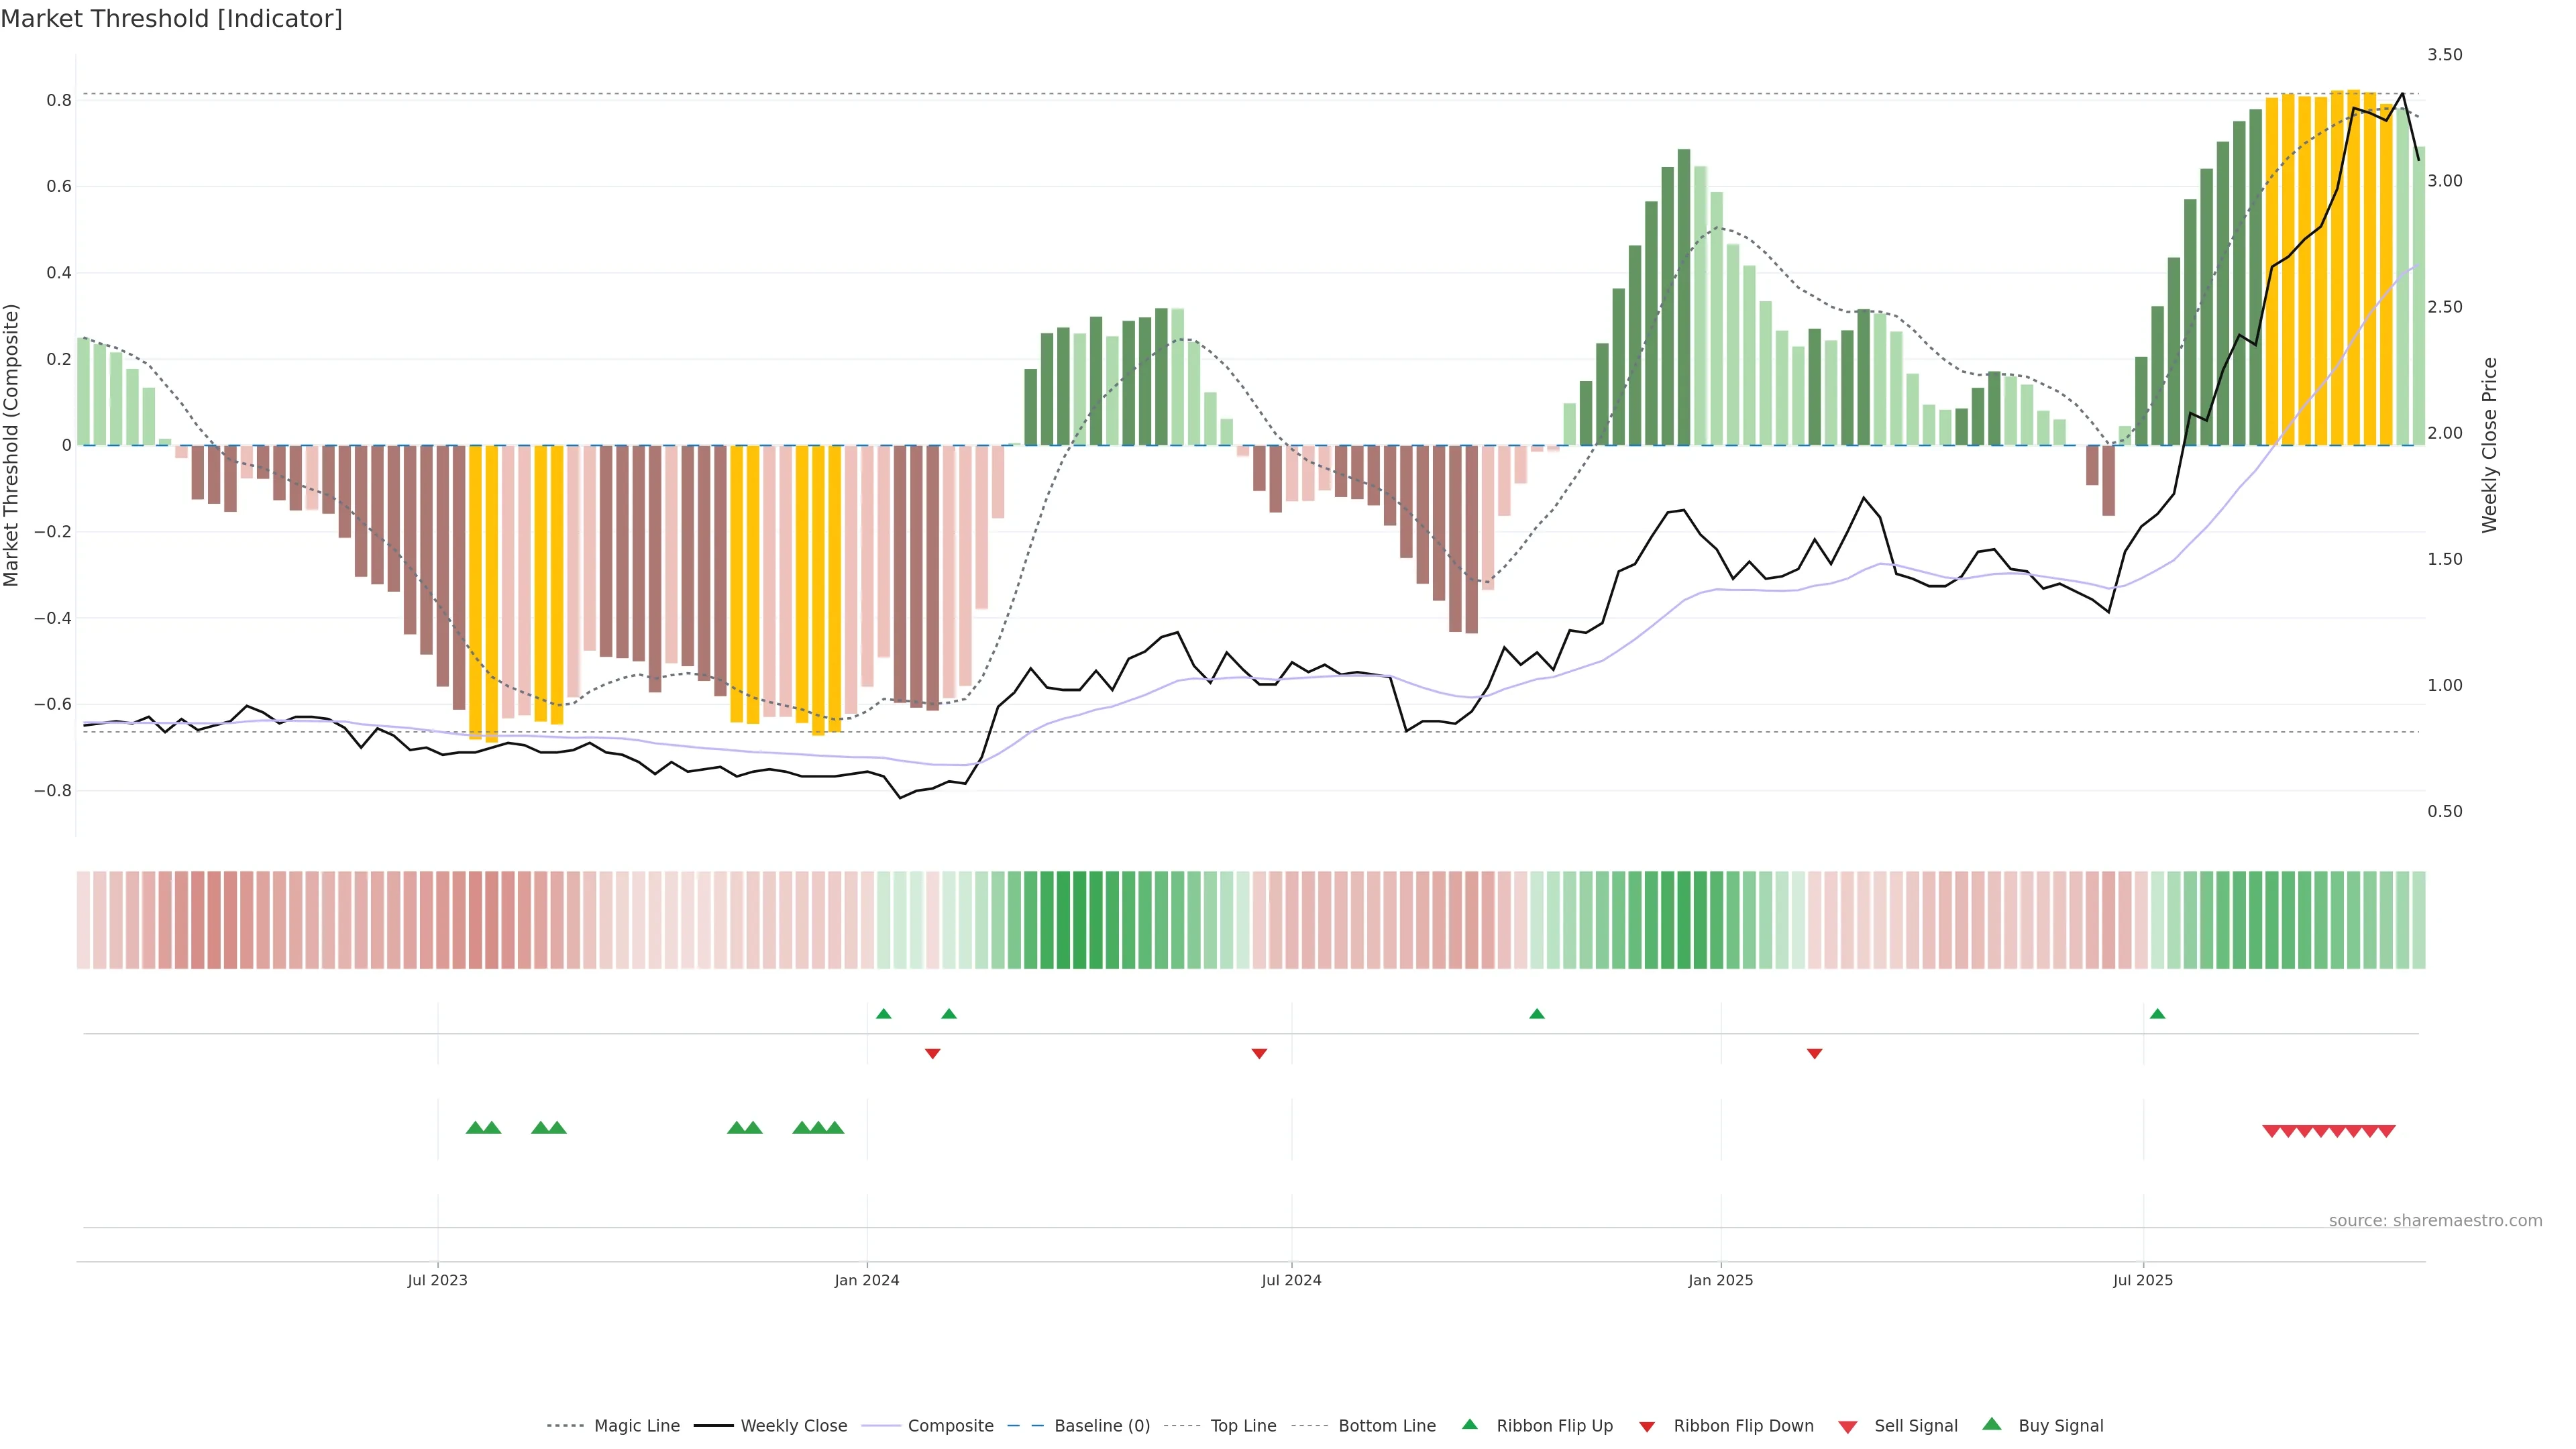Click the Ribbon Flip Up legend triangle icon

(x=1469, y=1424)
